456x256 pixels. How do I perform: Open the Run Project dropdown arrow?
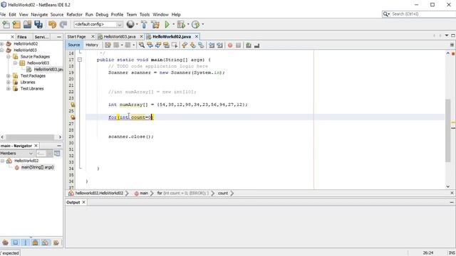[173, 24]
